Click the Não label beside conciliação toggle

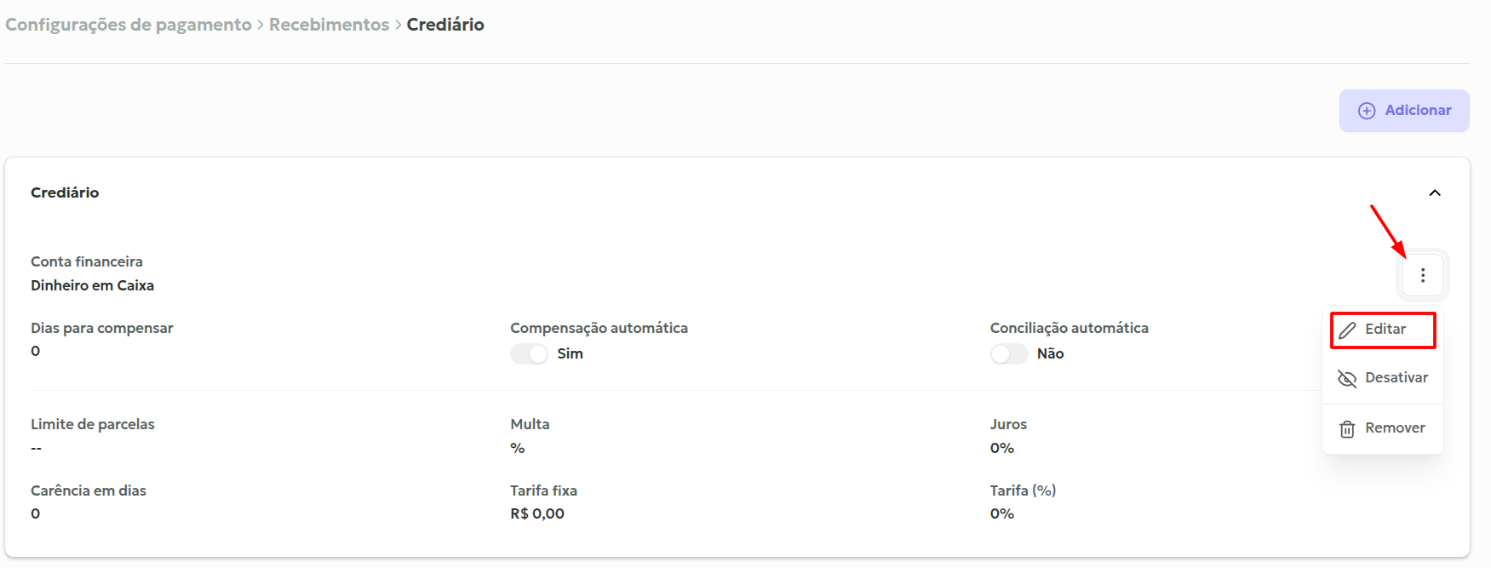pos(1050,353)
